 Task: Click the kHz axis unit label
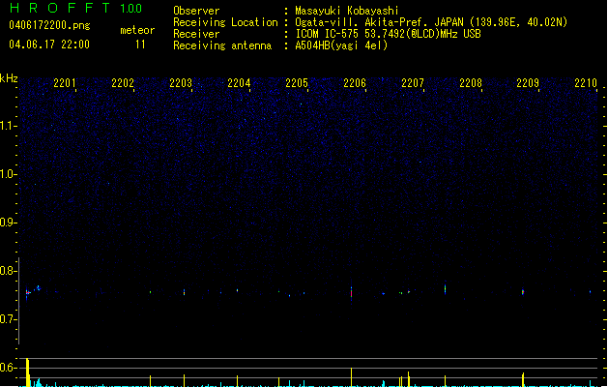(x=9, y=78)
